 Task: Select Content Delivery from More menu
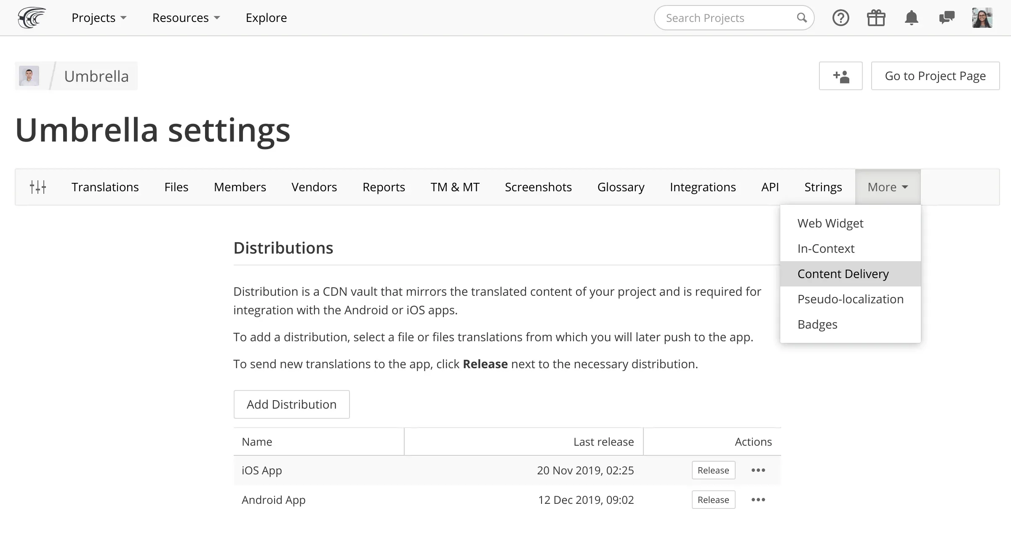coord(843,273)
